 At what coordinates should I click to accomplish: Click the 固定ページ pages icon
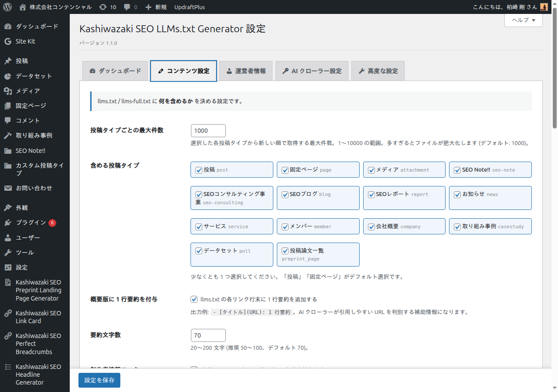pos(8,106)
